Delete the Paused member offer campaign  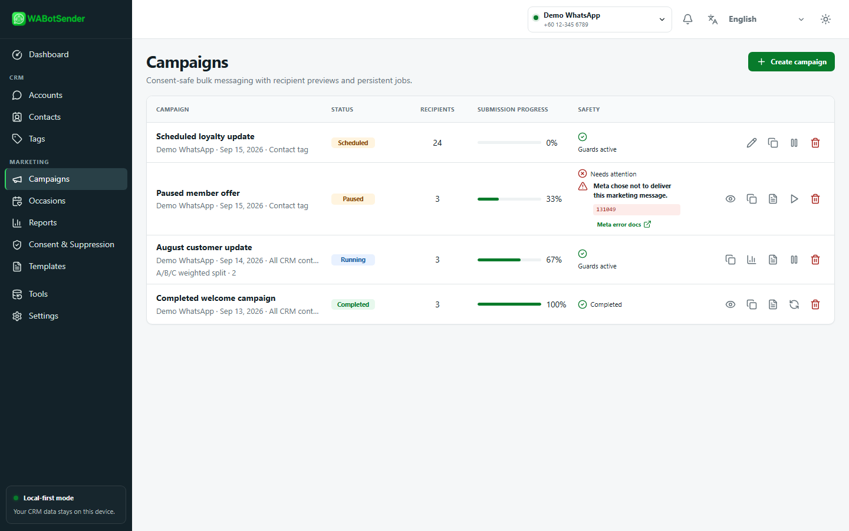(815, 199)
